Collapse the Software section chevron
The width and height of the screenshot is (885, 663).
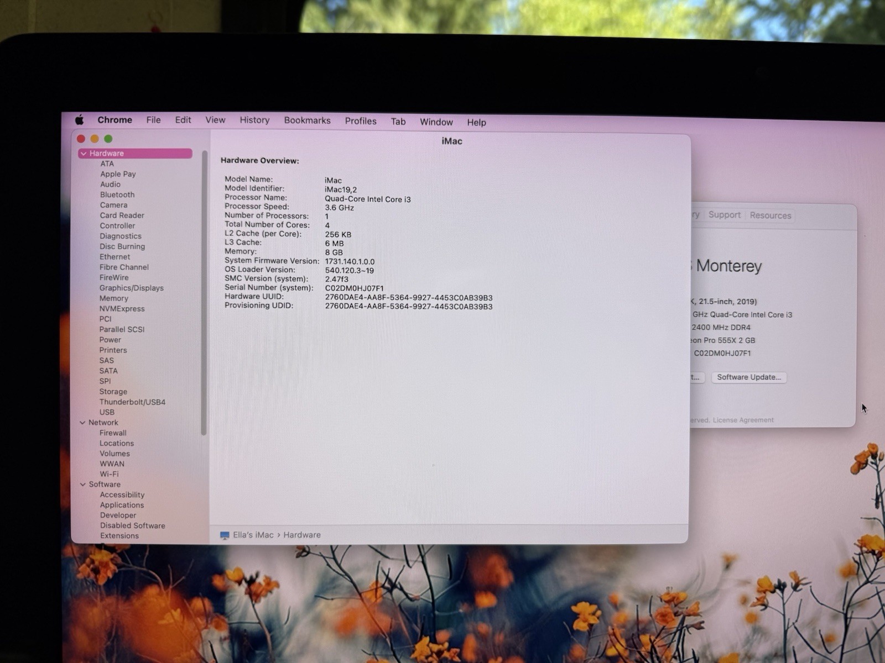tap(83, 485)
